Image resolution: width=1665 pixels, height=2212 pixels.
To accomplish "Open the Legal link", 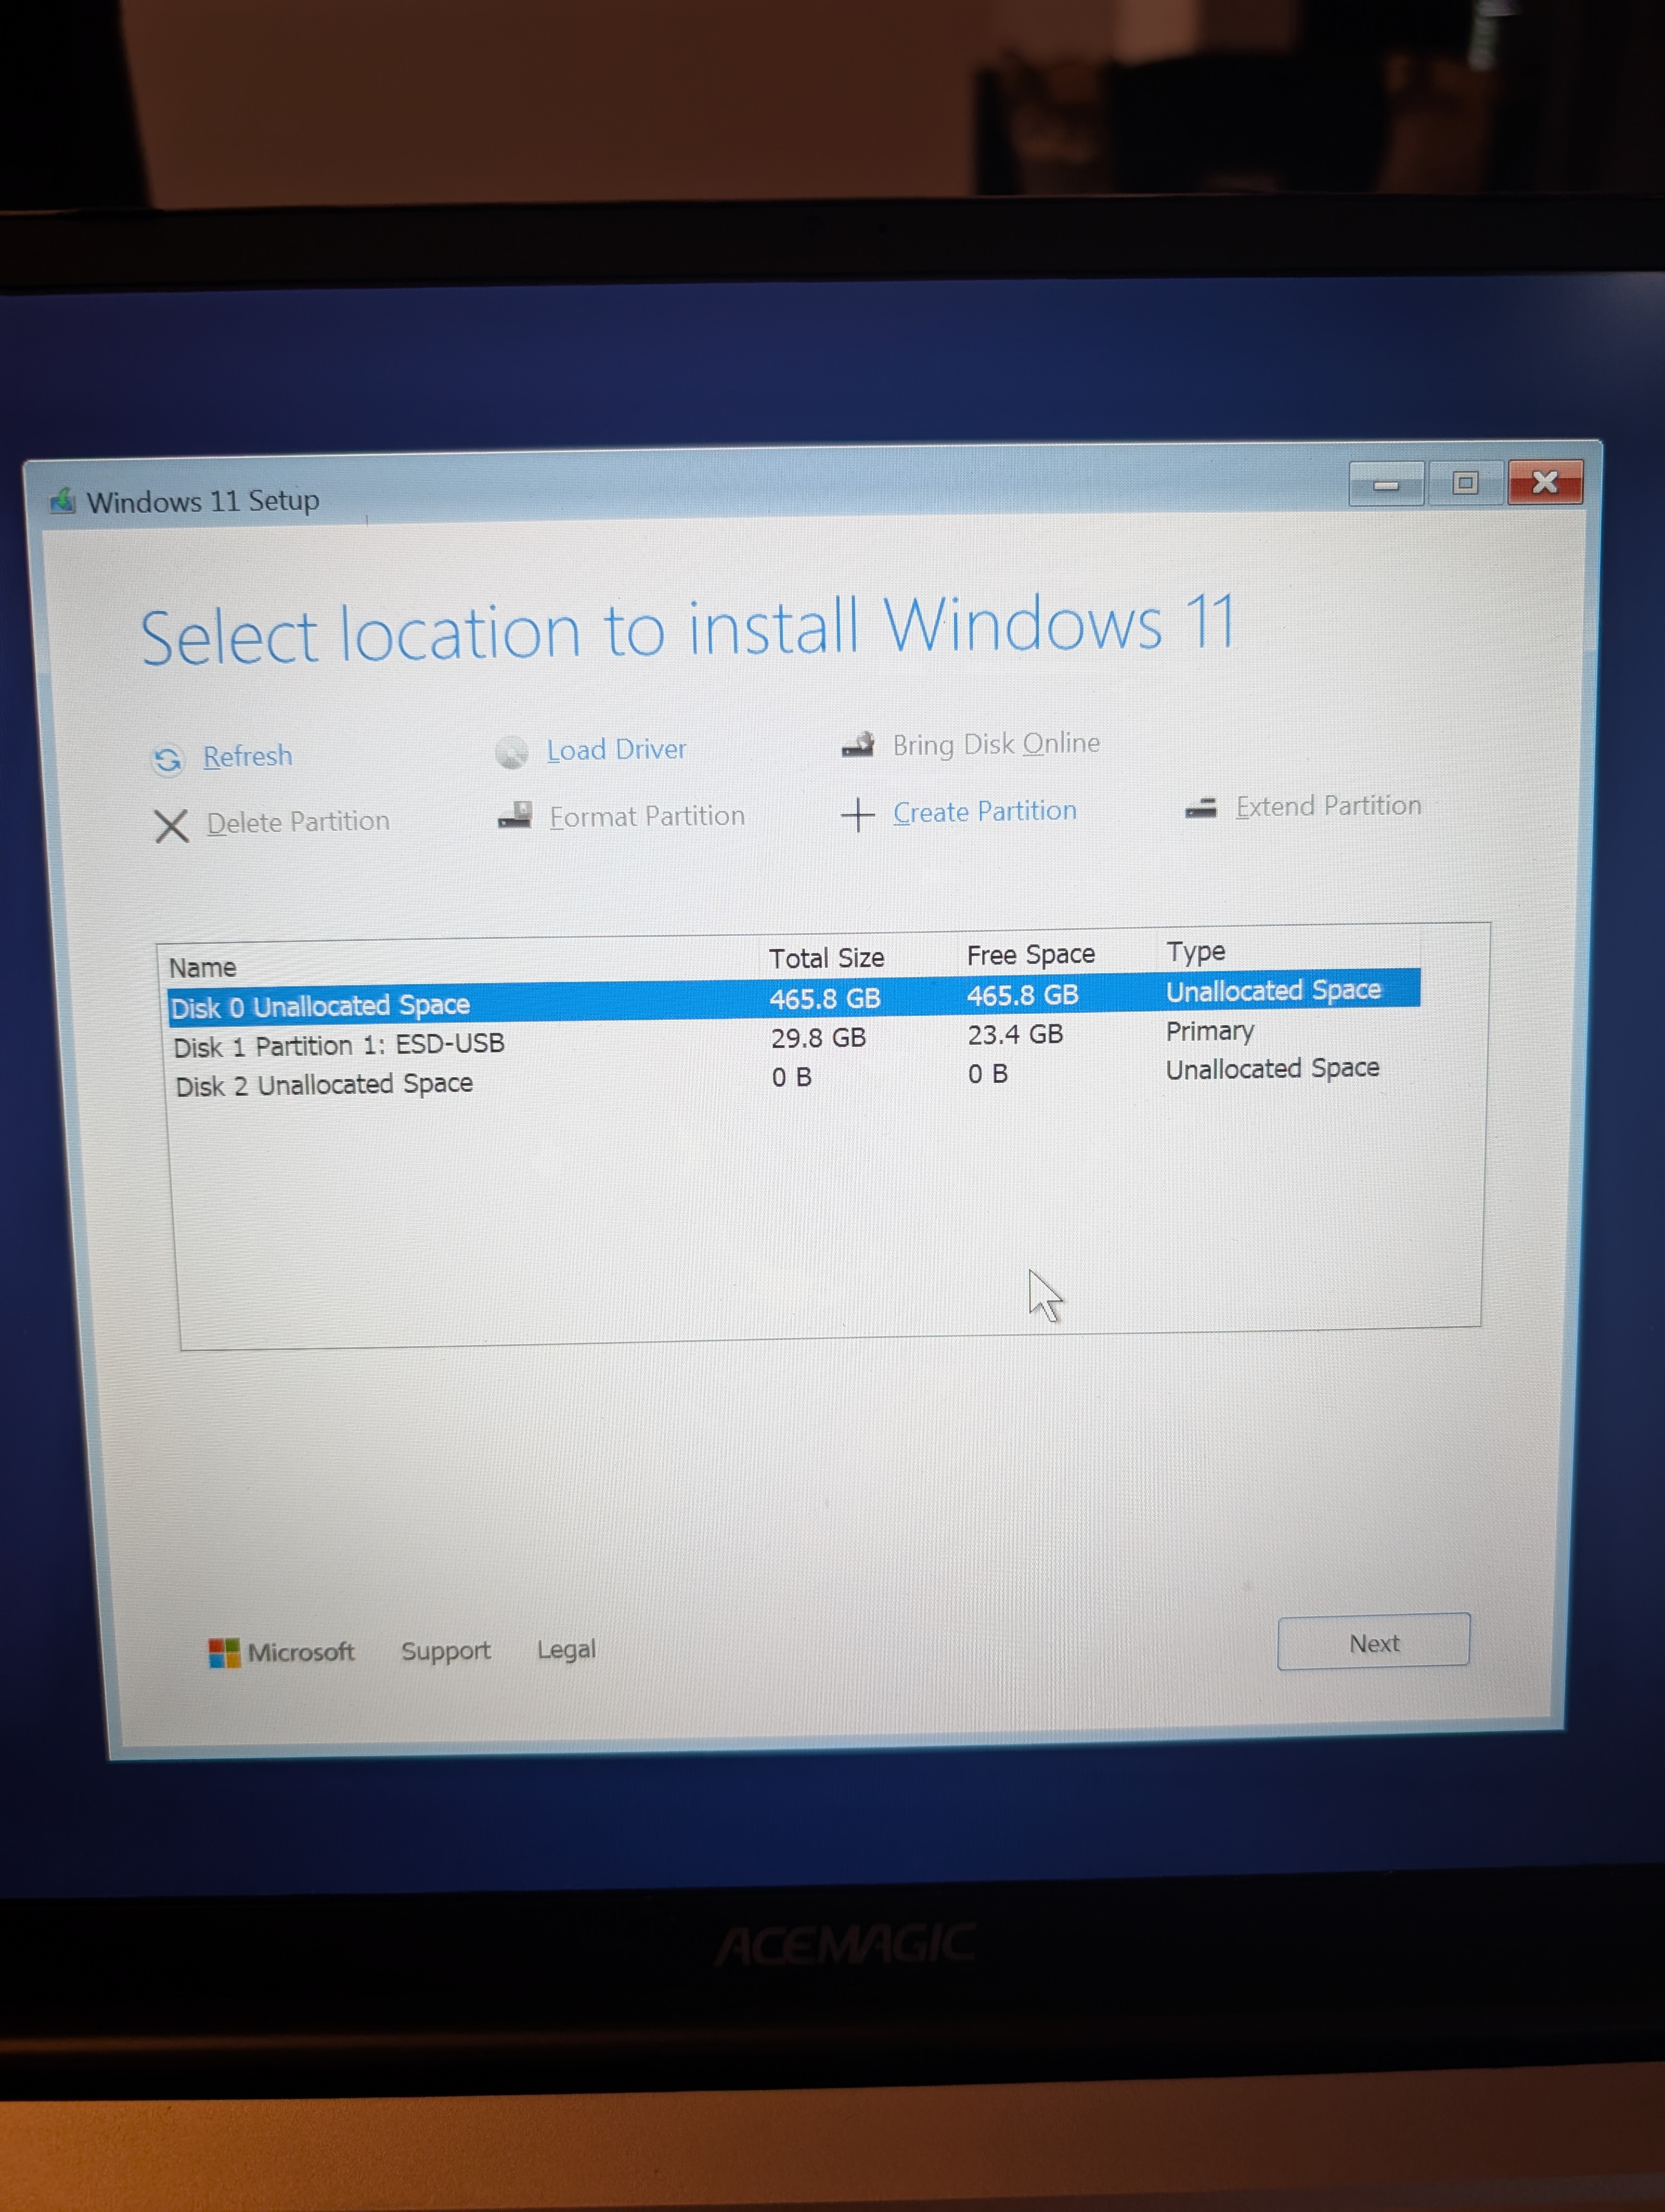I will pyautogui.click(x=567, y=1649).
